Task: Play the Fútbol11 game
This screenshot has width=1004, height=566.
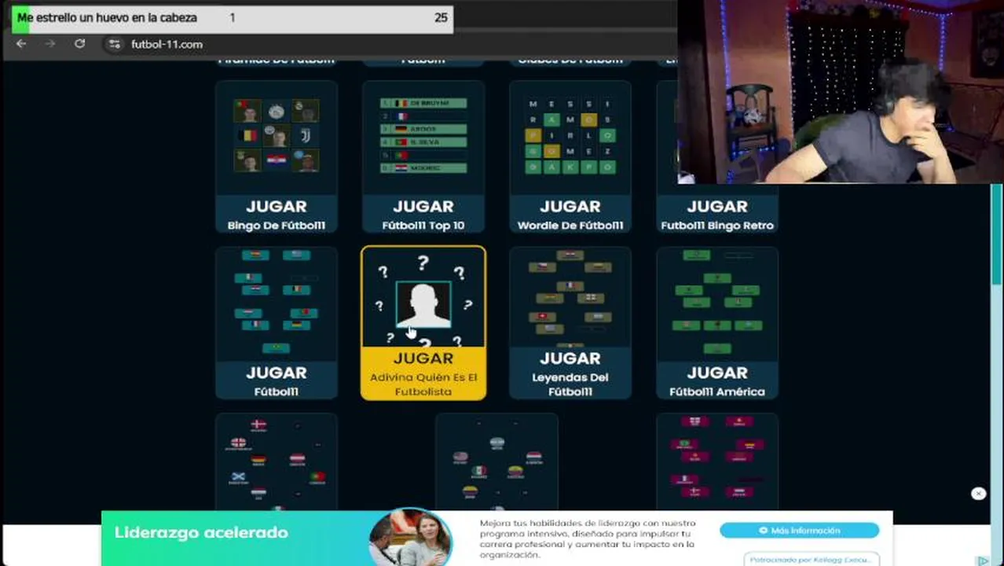Action: (277, 380)
